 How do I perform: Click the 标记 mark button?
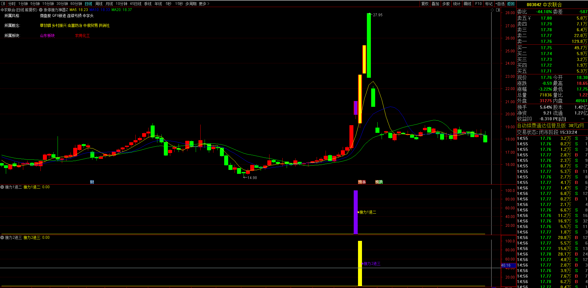(x=489, y=4)
